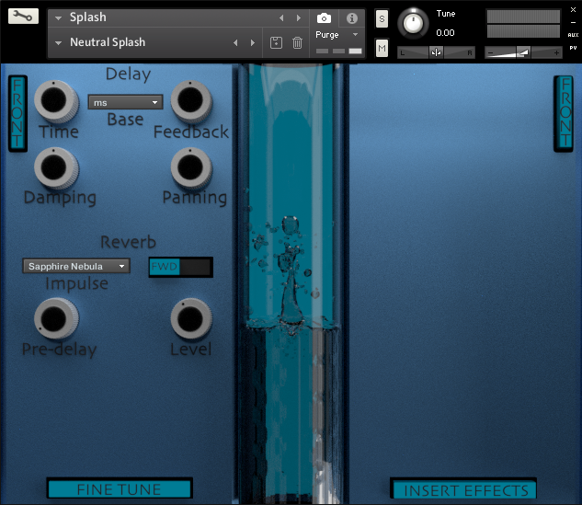Open the delay Base ms dropdown

tap(125, 102)
